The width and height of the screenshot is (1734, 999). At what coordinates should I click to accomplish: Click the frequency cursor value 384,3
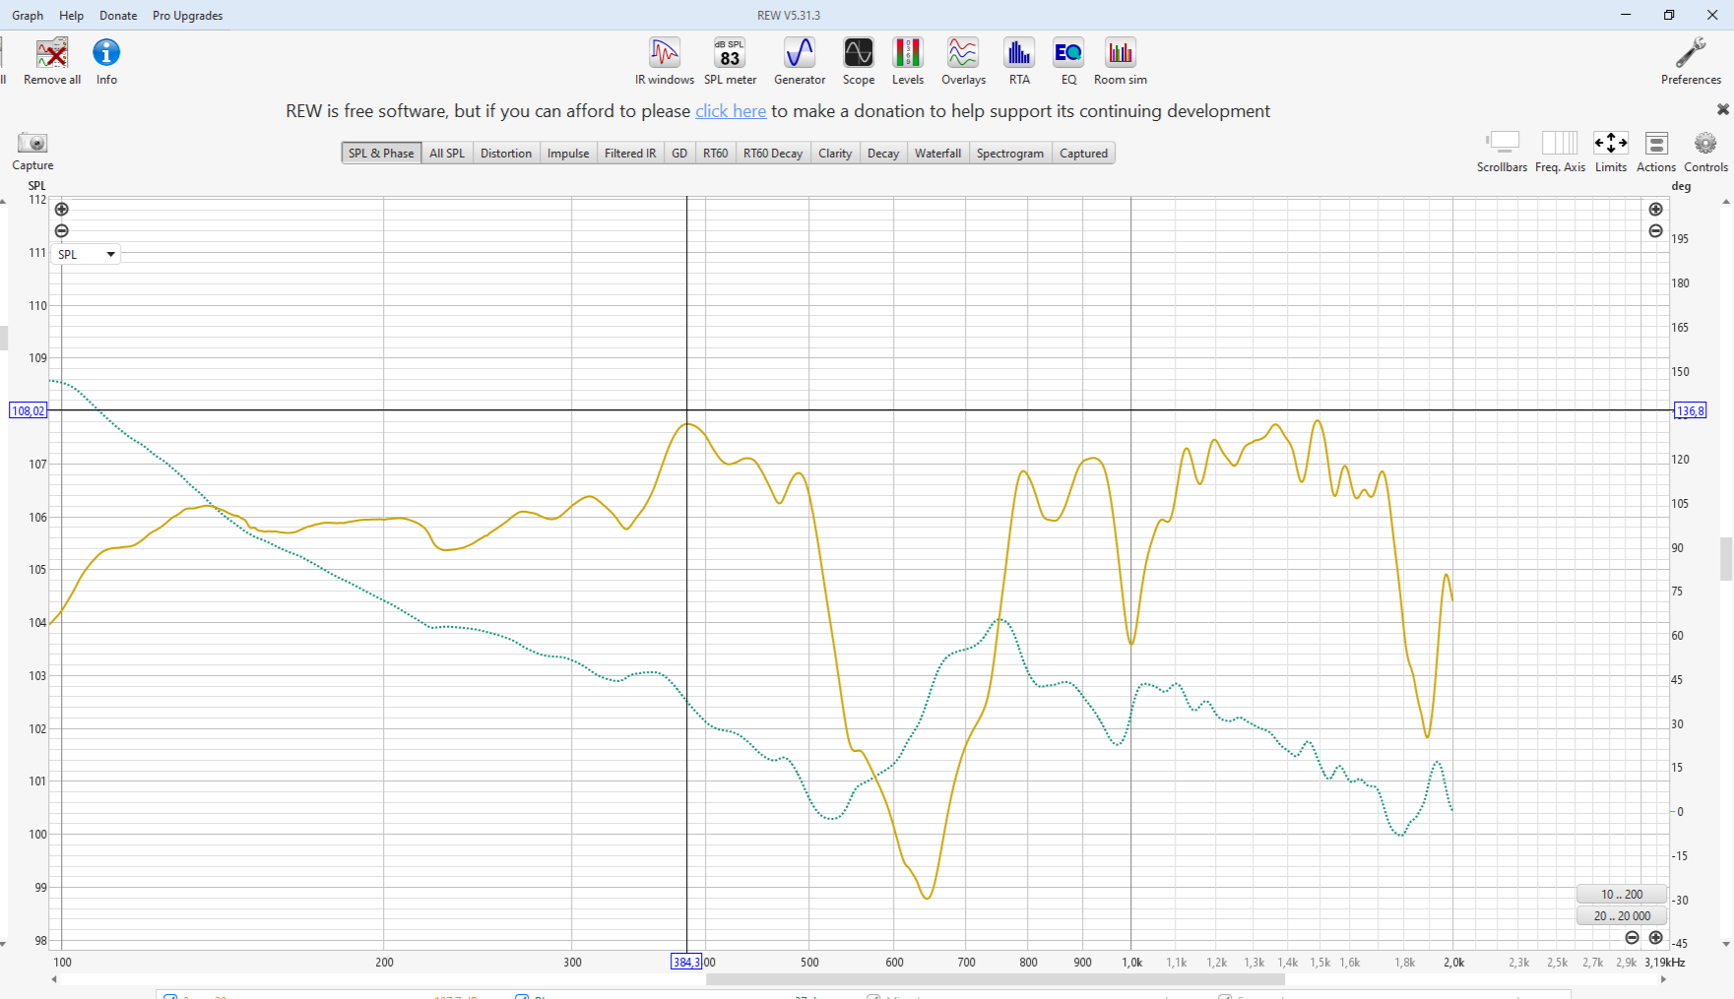click(x=686, y=962)
